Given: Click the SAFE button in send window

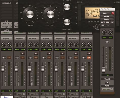Looking at the screenshot, I should [103, 22].
